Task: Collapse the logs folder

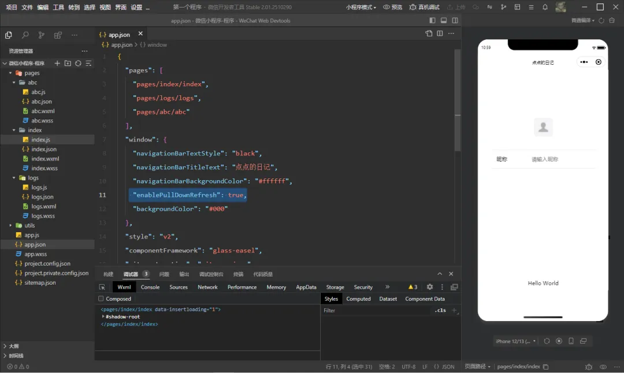Action: pos(14,178)
